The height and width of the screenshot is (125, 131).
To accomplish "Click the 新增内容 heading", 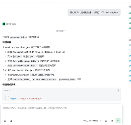I will point(7,42).
